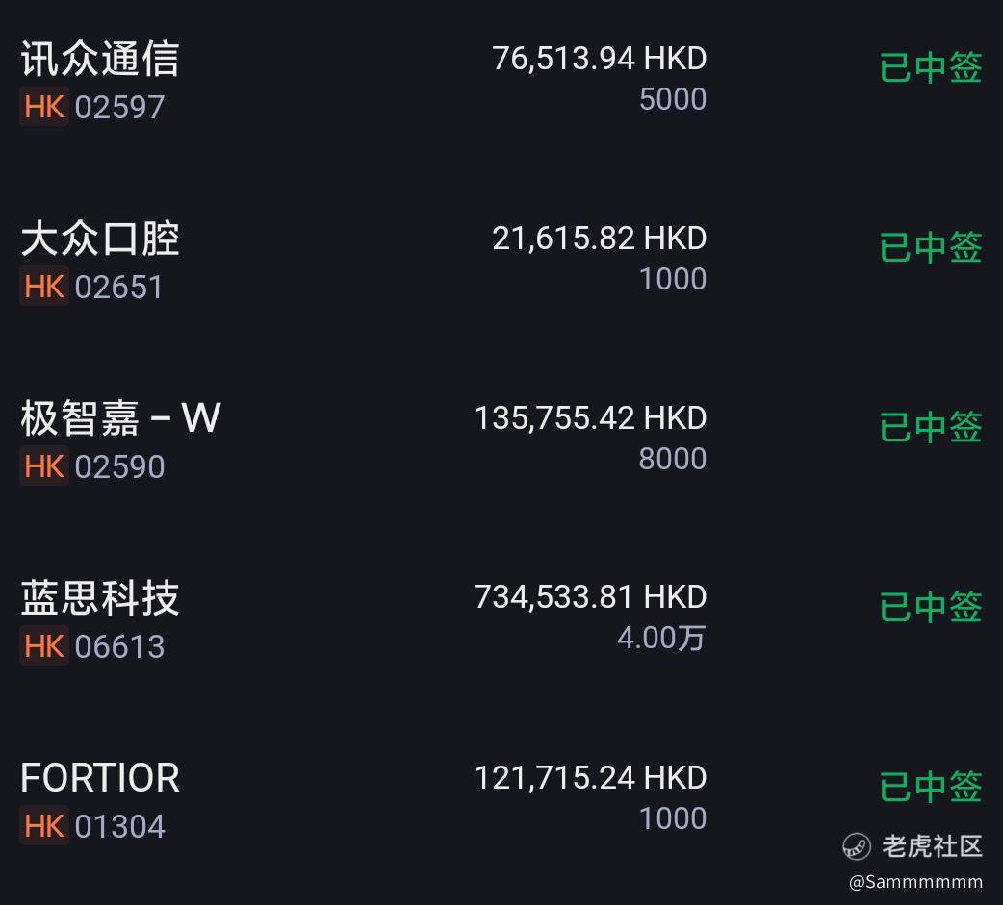Click 已中签 status for 讯众通信
This screenshot has width=1003, height=905.
pyautogui.click(x=931, y=67)
